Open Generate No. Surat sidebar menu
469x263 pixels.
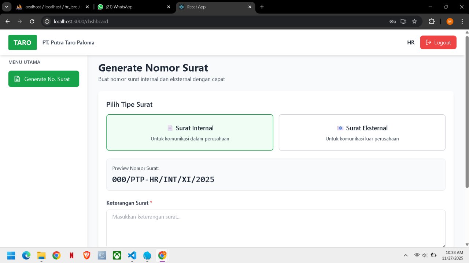(44, 79)
